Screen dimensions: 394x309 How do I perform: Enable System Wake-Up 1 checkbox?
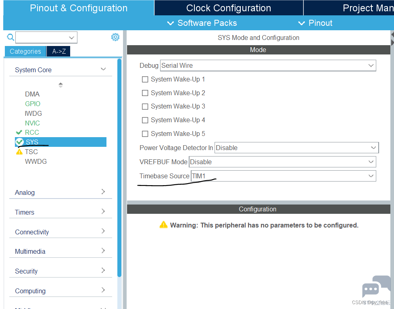(145, 79)
